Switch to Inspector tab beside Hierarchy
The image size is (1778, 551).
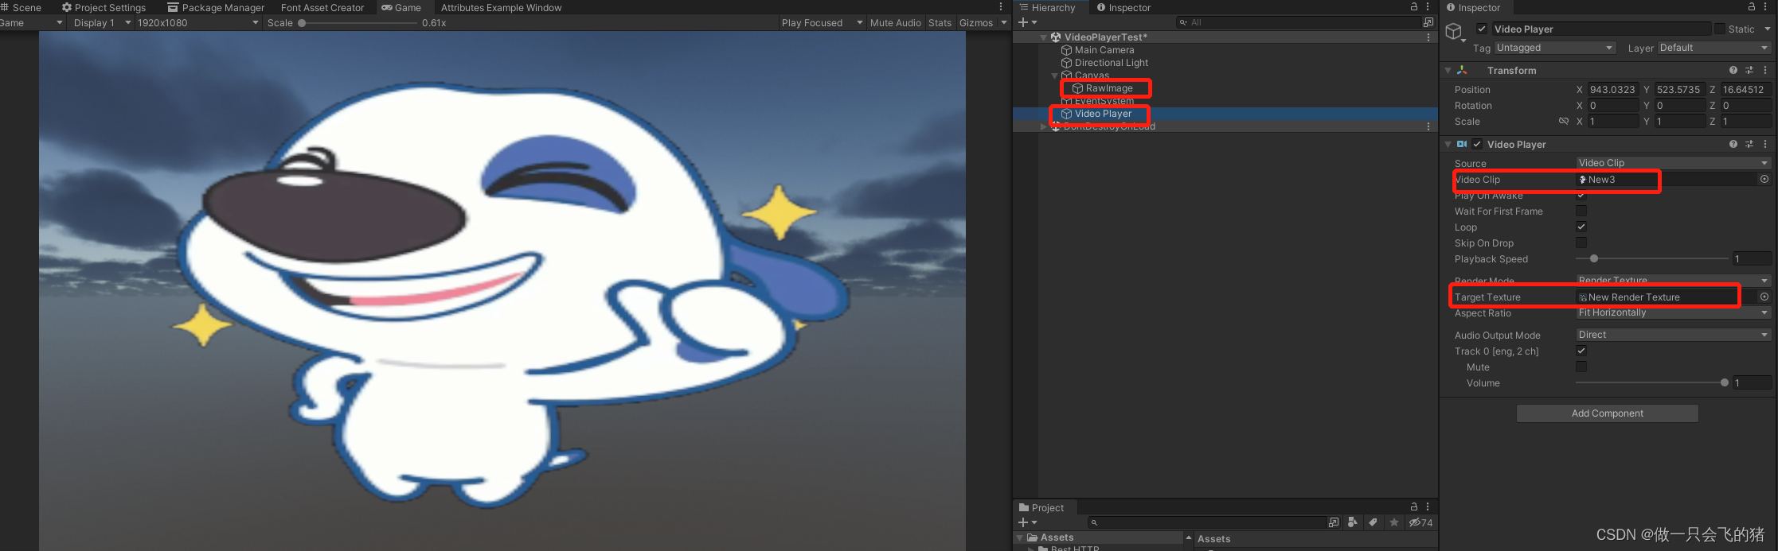pos(1123,7)
